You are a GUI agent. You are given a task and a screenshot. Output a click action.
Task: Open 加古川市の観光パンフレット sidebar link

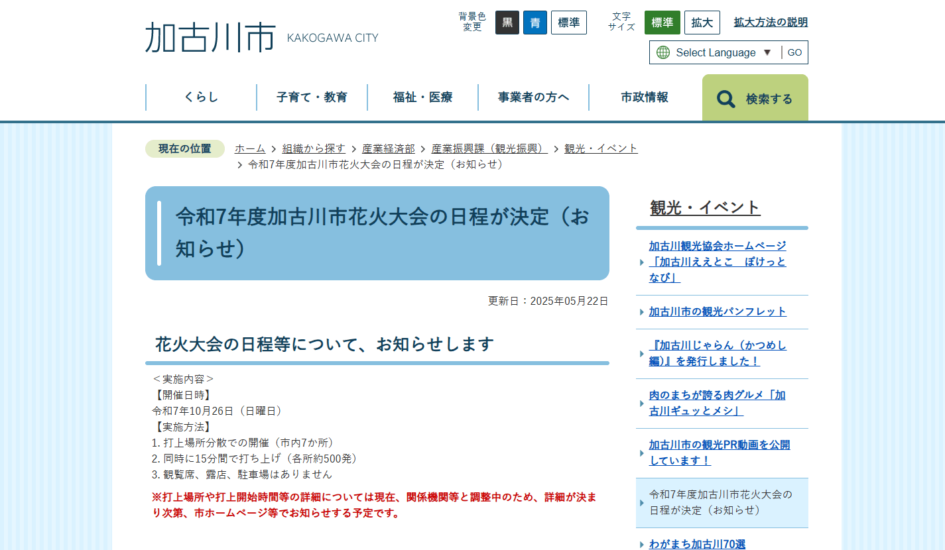coord(718,311)
